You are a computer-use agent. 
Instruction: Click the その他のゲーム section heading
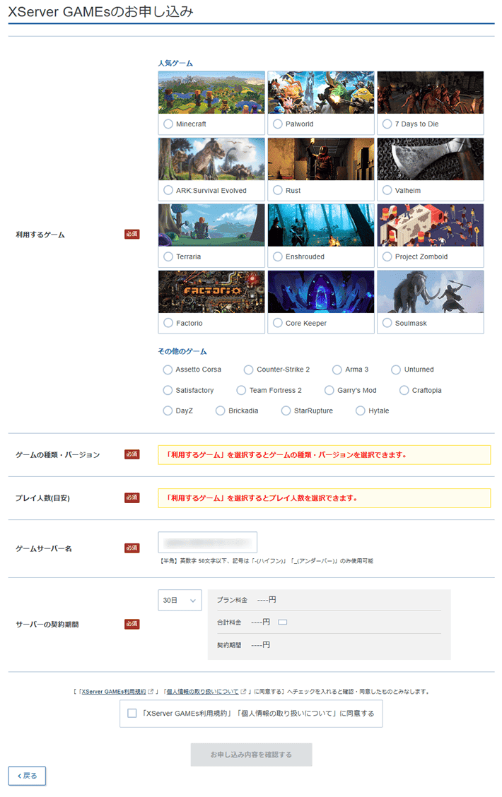[182, 351]
